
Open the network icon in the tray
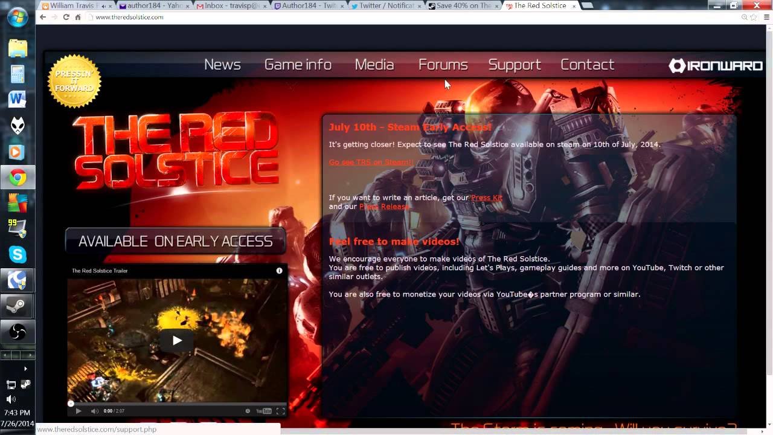click(x=11, y=385)
